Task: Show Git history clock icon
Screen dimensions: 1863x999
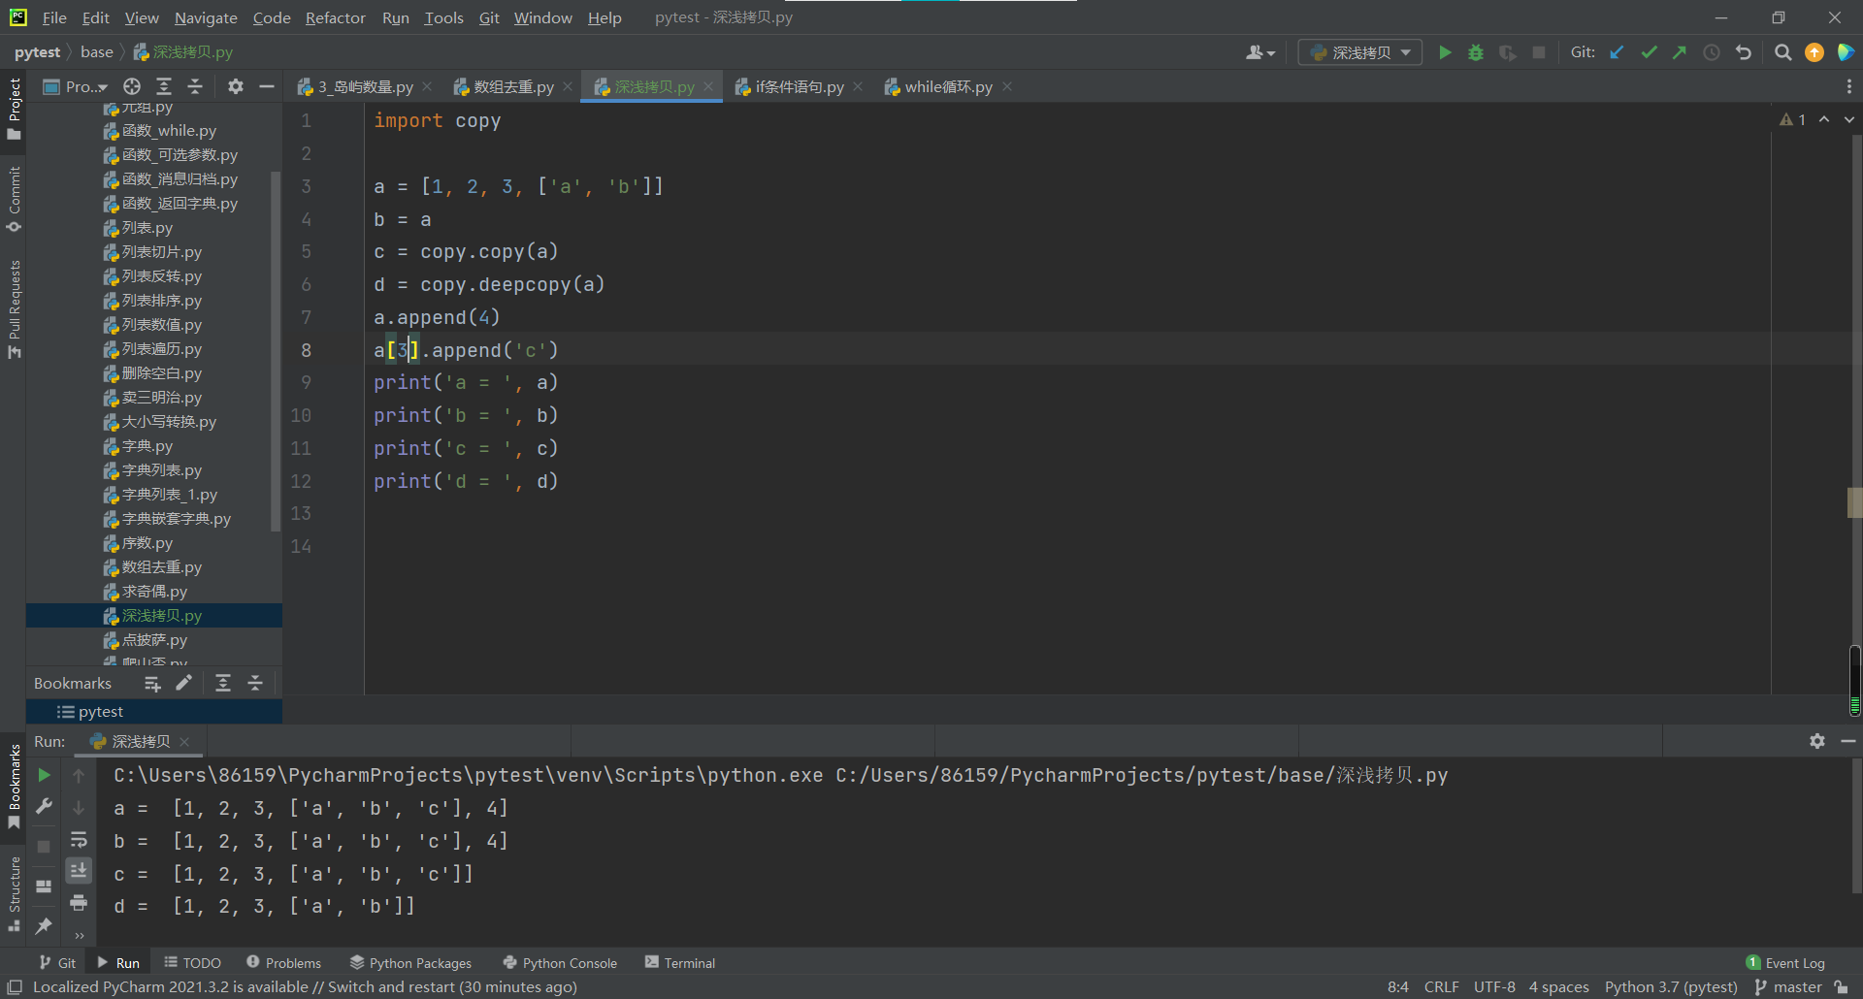Action: (1712, 52)
